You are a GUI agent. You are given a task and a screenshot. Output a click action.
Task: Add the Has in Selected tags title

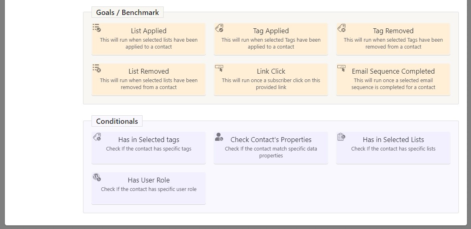pos(149,140)
